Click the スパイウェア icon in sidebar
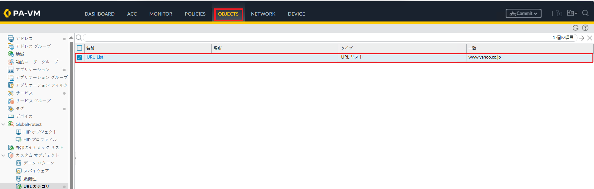594x189 pixels. [19, 171]
